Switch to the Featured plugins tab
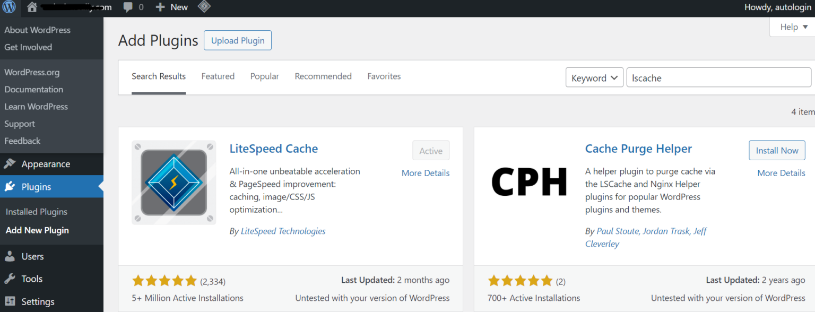 point(218,76)
